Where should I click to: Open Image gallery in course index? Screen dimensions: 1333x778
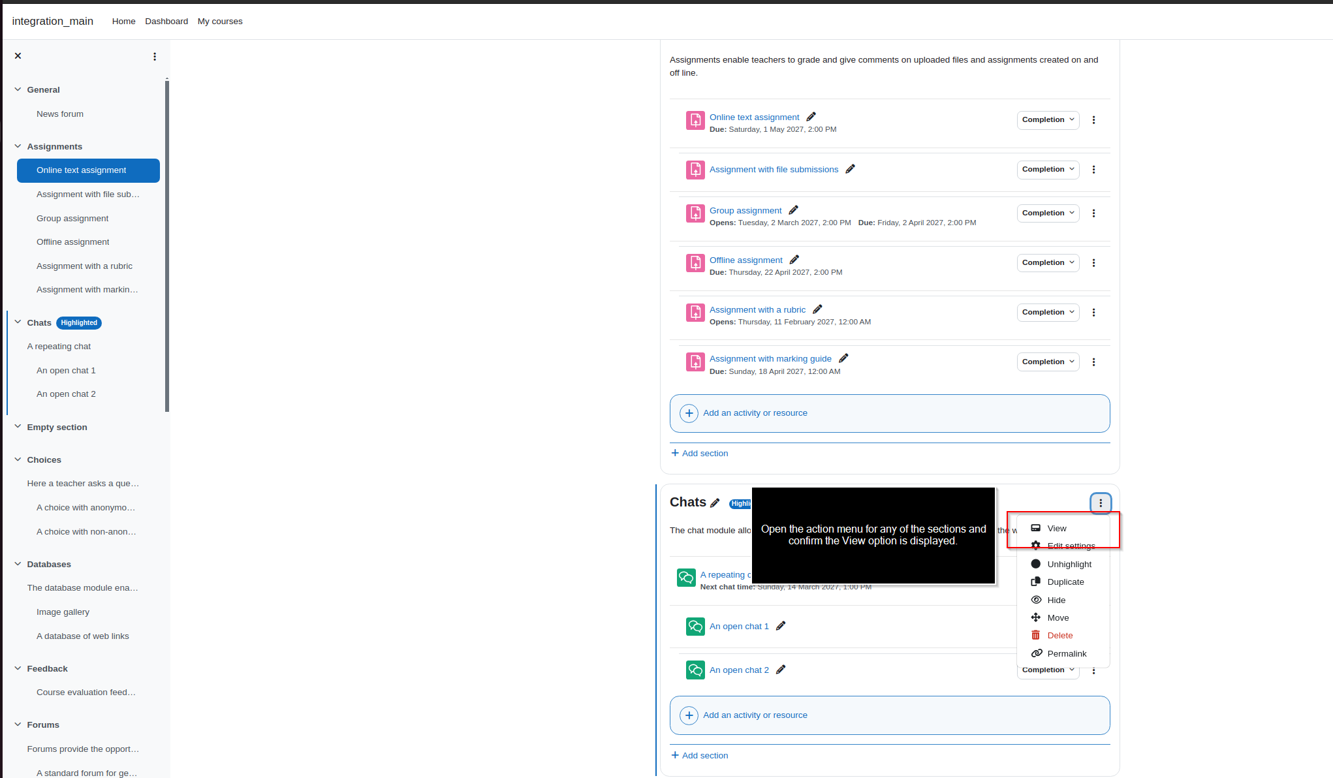tap(63, 612)
